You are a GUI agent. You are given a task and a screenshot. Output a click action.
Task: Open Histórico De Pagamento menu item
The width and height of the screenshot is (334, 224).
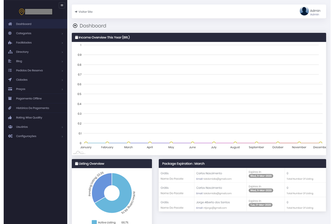(32, 108)
